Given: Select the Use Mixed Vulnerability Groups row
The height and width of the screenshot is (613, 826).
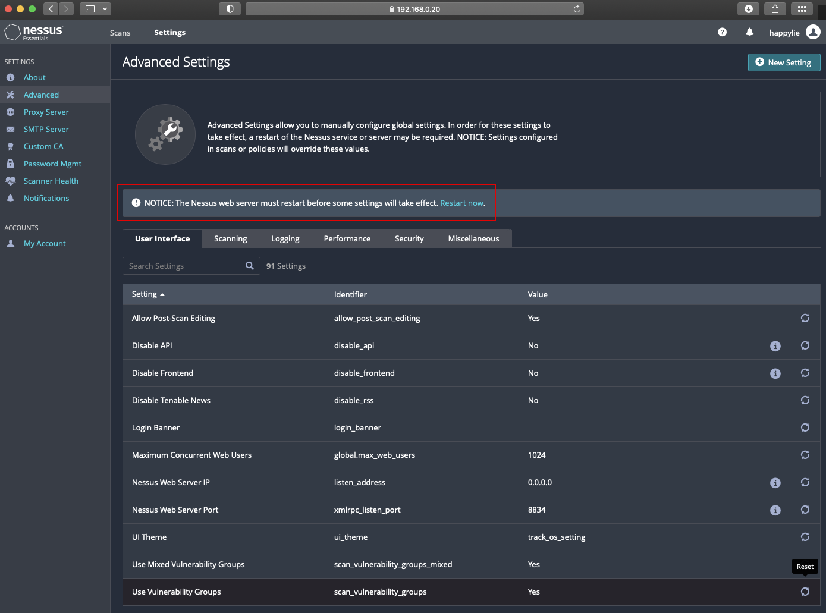Looking at the screenshot, I should point(472,564).
